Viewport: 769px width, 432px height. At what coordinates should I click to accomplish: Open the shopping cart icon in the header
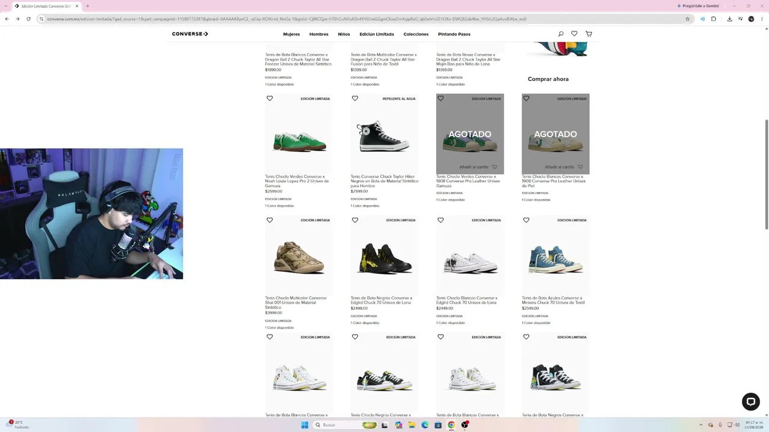coord(589,34)
